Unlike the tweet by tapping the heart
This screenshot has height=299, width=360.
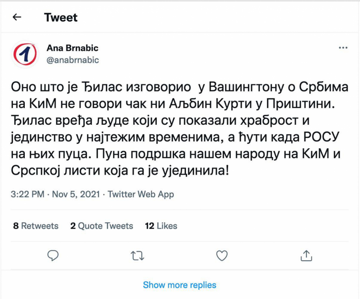click(x=222, y=255)
